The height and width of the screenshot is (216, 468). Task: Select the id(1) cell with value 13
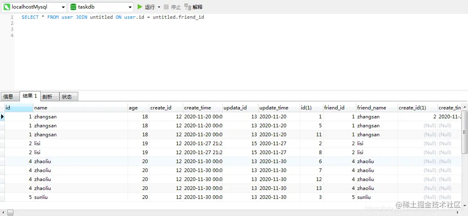(312, 188)
